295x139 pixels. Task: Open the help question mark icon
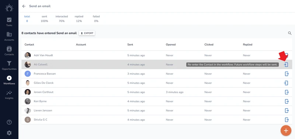(x=9, y=122)
